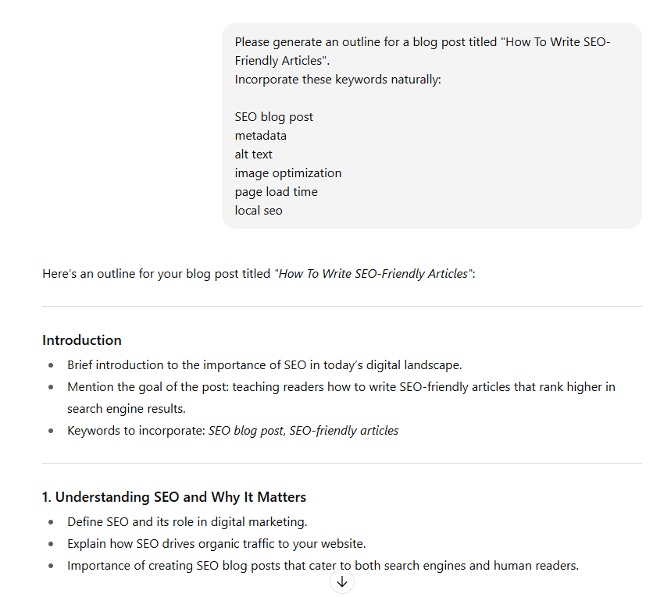The height and width of the screenshot is (597, 671).
Task: Click the "Incorporate these keywords naturally:" line
Action: pyautogui.click(x=337, y=80)
